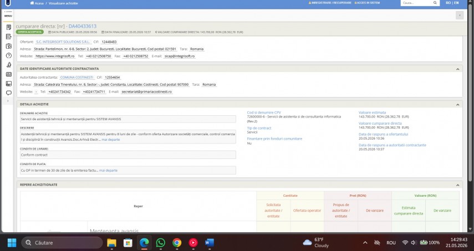Open Wi-Fi network settings icon
Viewport: 474px width, 251px height.
point(405,243)
